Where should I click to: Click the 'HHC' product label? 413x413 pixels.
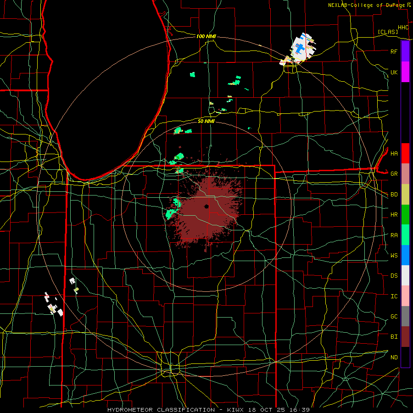pyautogui.click(x=403, y=28)
